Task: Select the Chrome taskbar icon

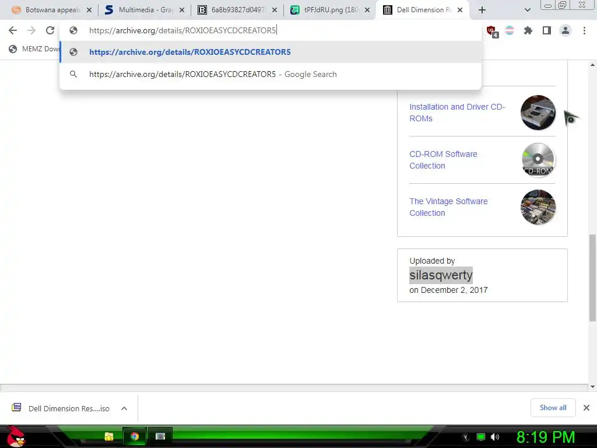Action: coord(135,436)
